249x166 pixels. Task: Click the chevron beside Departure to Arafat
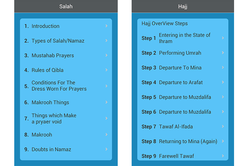pos(223,82)
